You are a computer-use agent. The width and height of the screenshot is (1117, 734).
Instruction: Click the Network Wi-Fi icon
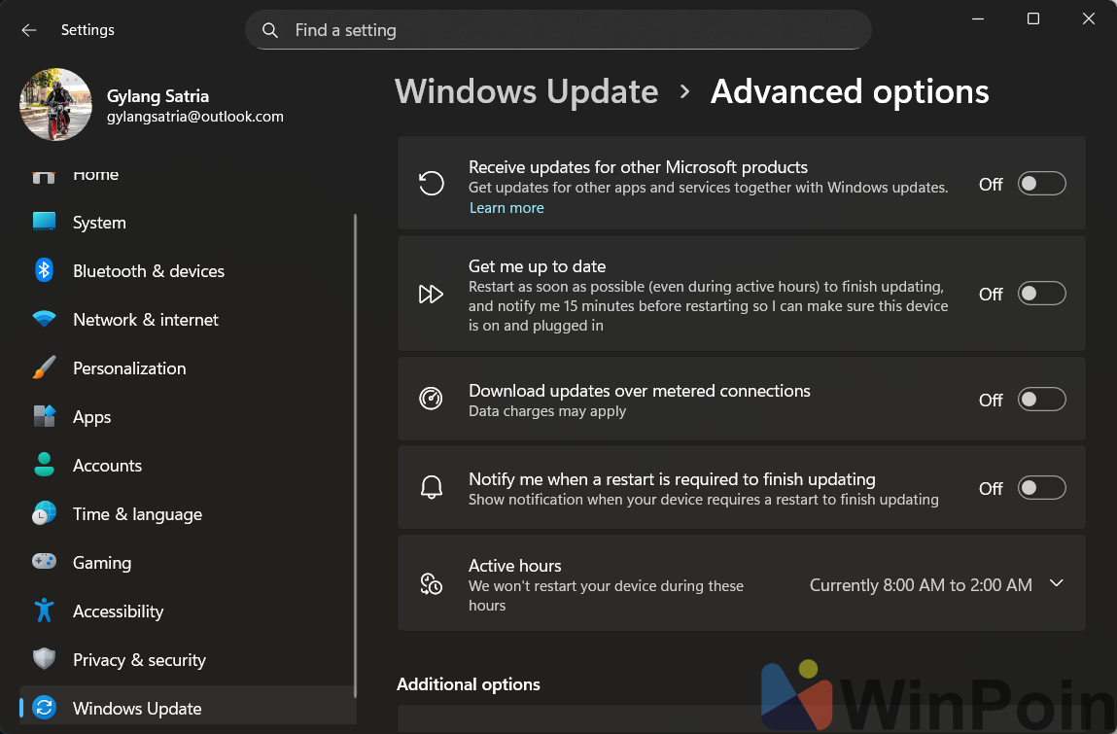(44, 319)
